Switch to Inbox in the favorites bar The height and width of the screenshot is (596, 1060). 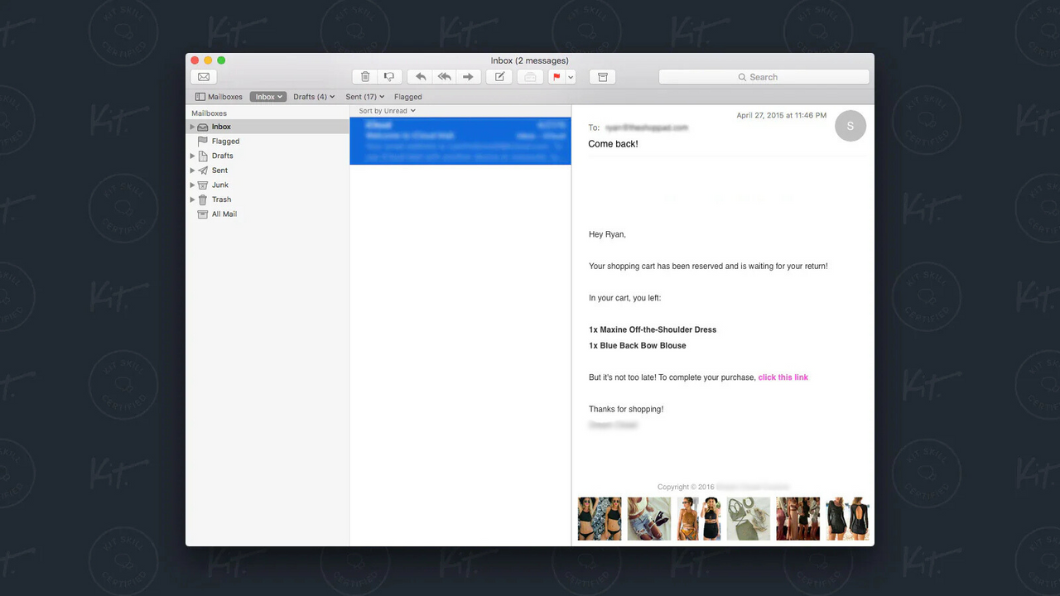point(267,96)
